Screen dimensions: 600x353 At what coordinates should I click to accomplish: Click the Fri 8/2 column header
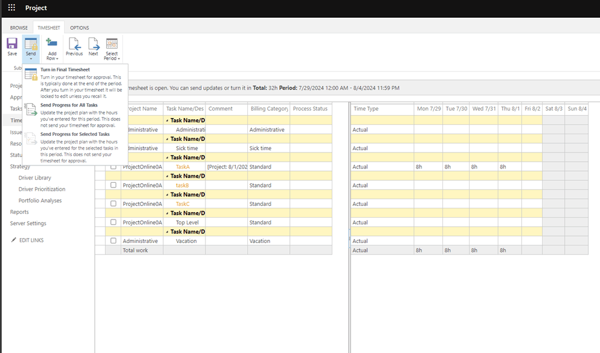[532, 109]
